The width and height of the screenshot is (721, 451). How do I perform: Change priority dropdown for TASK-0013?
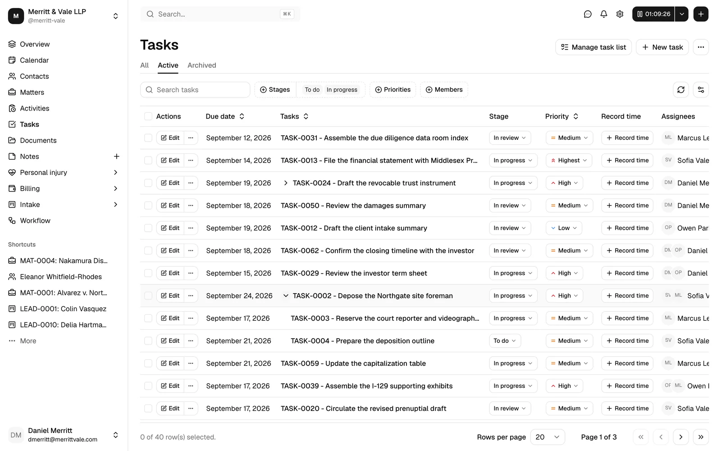(569, 161)
